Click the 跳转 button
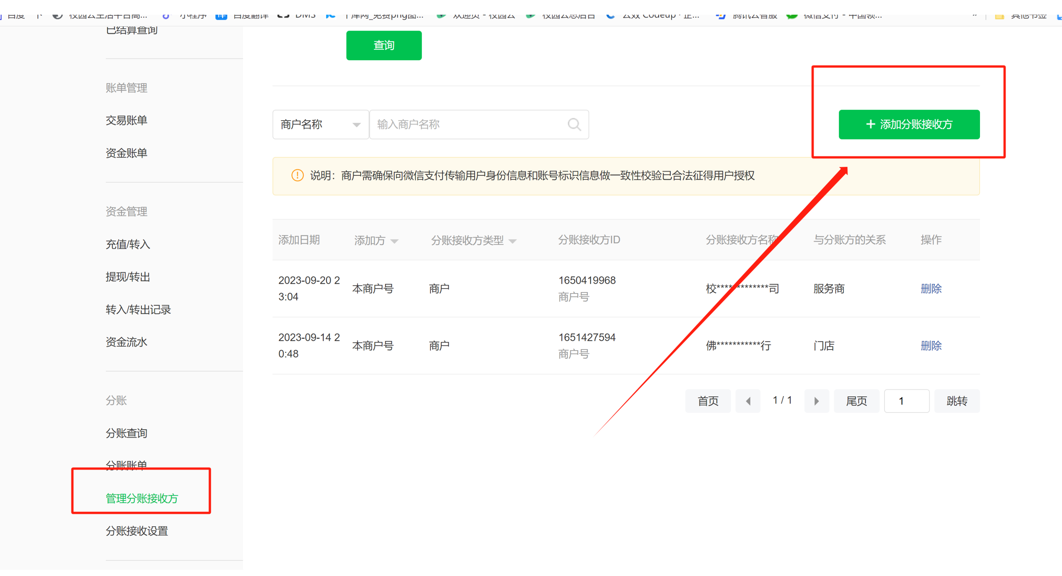This screenshot has width=1062, height=576. [x=957, y=401]
